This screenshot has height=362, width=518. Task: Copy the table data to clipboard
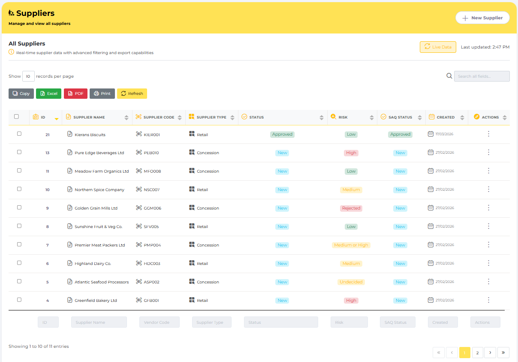click(21, 94)
